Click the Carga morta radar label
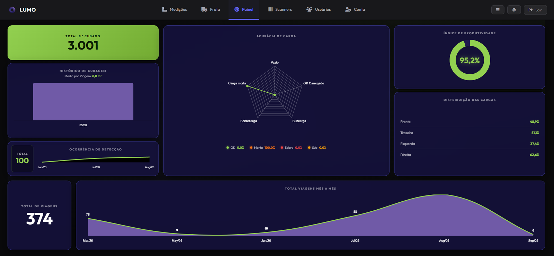This screenshot has width=554, height=256. 237,83
